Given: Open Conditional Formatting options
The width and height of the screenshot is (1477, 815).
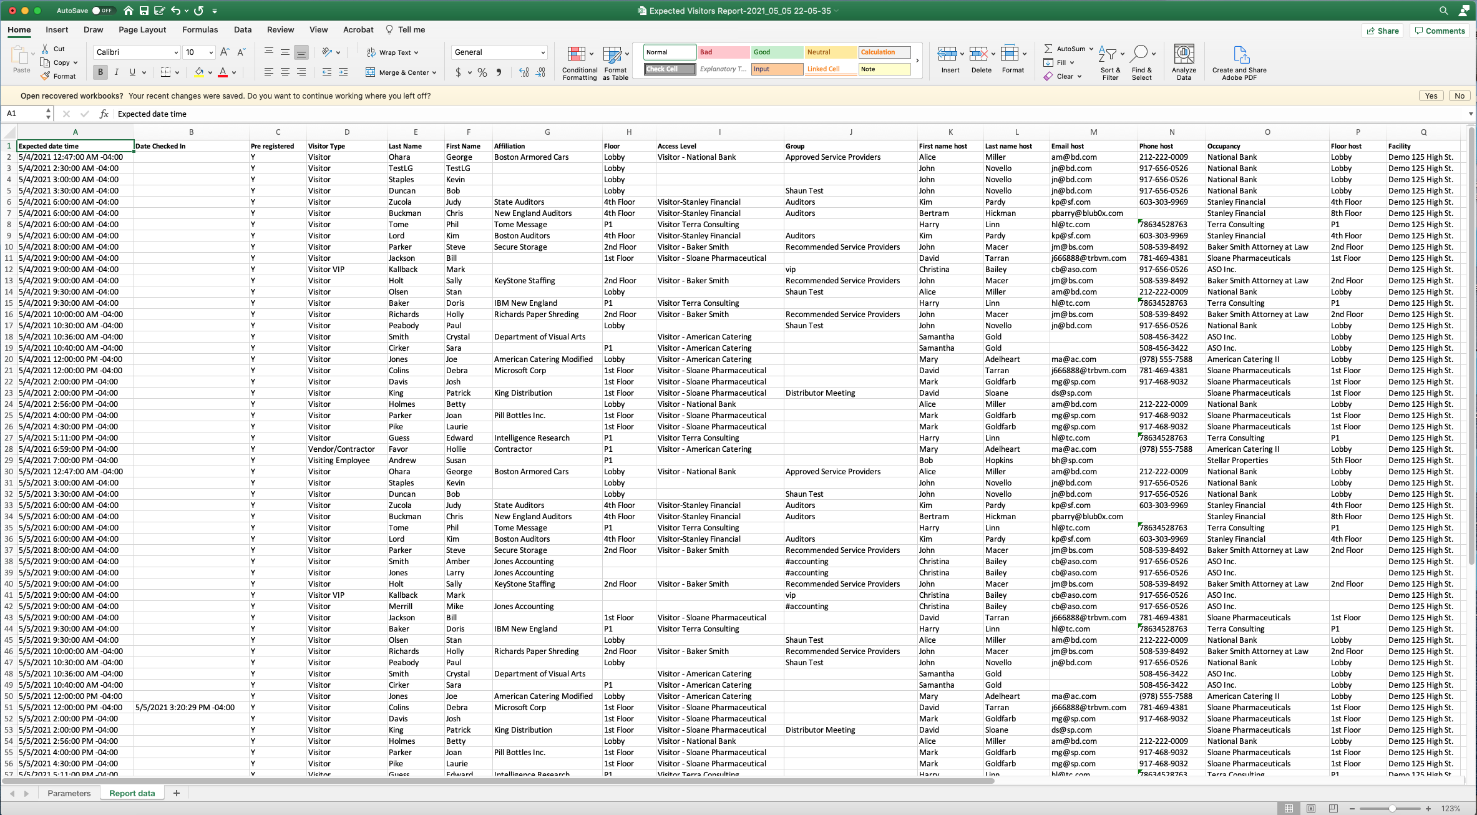Looking at the screenshot, I should 579,61.
